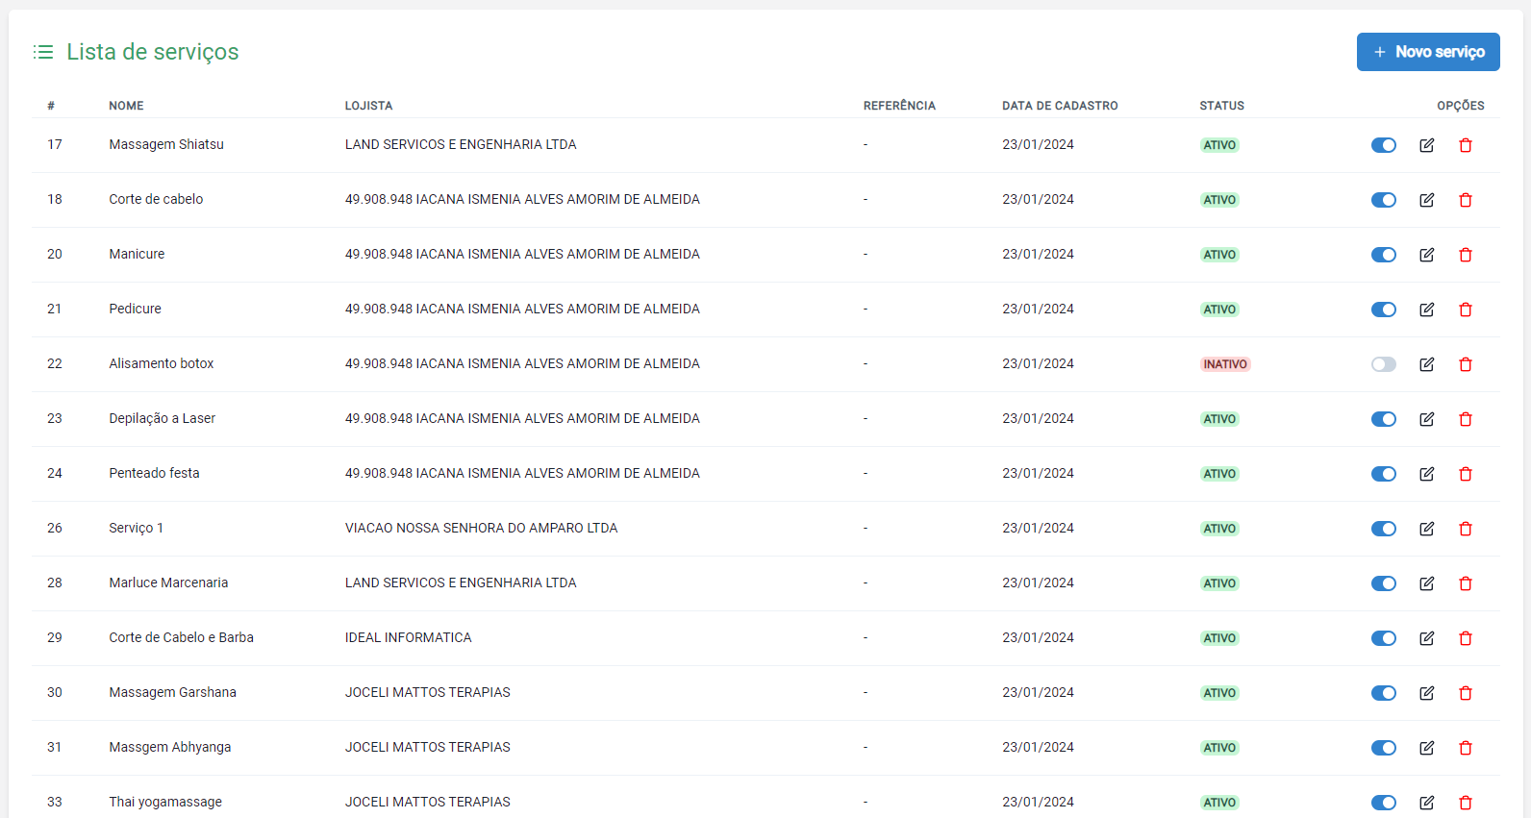
Task: Click the Novo serviço button
Action: (1427, 52)
